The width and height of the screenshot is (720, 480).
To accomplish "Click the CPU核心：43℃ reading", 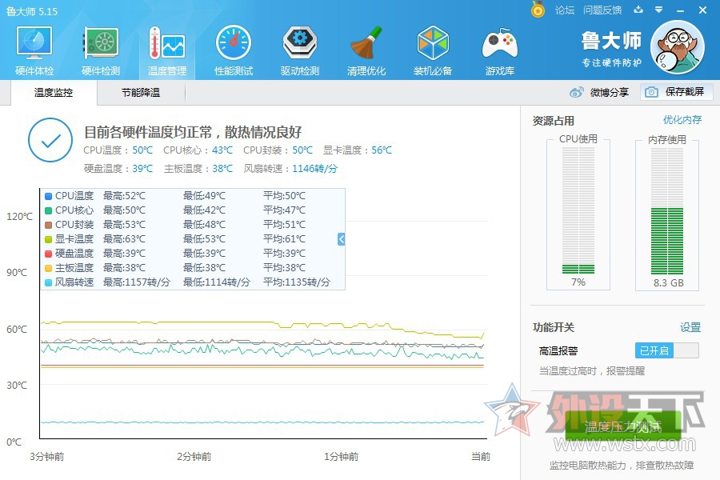I will tap(198, 150).
